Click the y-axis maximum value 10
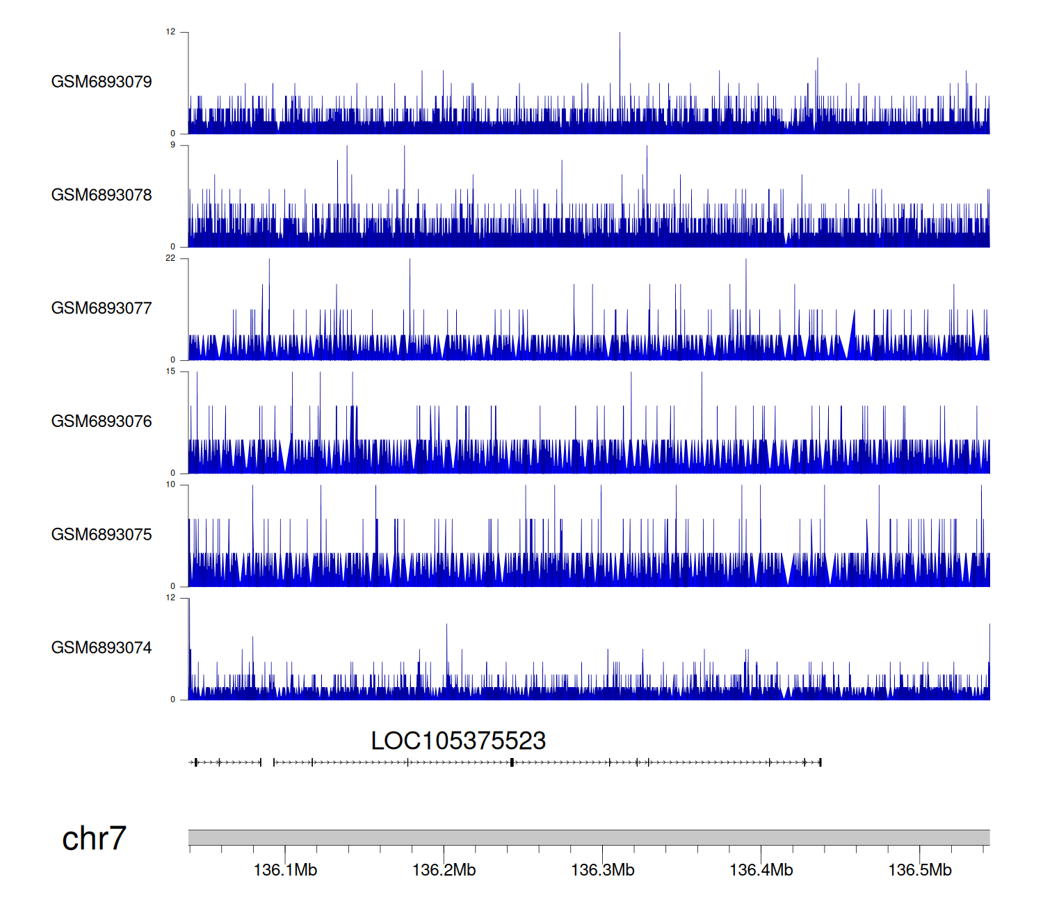Image resolution: width=1043 pixels, height=918 pixels. tap(170, 485)
